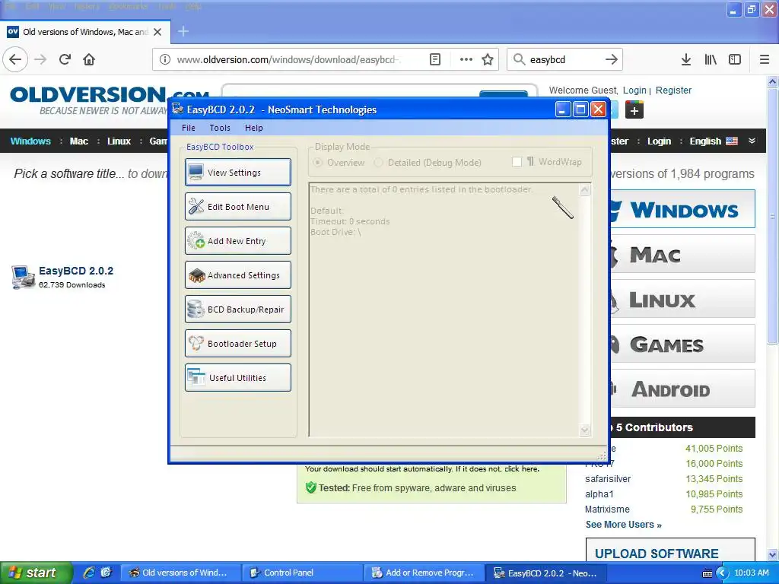Reload the page in Firefox

click(x=65, y=59)
